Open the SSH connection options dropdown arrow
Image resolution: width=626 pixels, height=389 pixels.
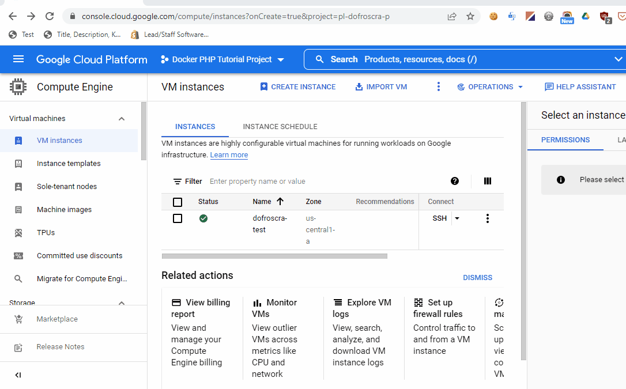coord(457,218)
